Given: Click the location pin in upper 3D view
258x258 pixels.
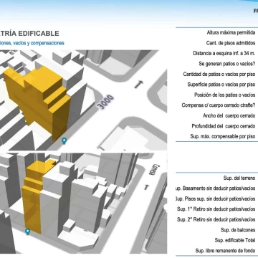Looking at the screenshot, I should click(x=64, y=141).
